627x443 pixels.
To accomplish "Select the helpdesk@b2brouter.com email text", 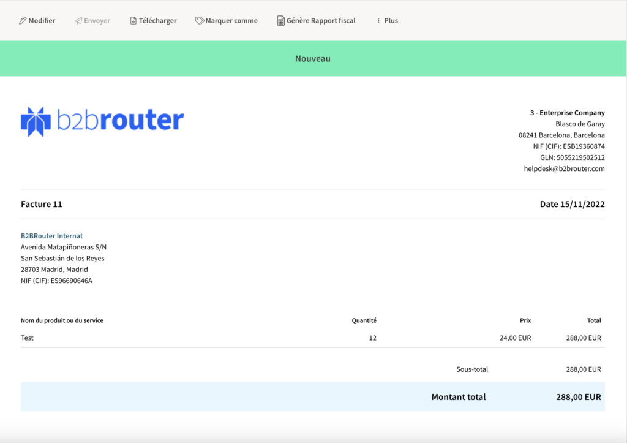I will [564, 168].
